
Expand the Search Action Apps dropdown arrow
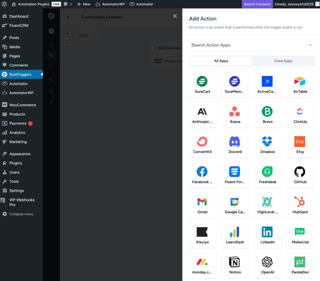pyautogui.click(x=310, y=45)
